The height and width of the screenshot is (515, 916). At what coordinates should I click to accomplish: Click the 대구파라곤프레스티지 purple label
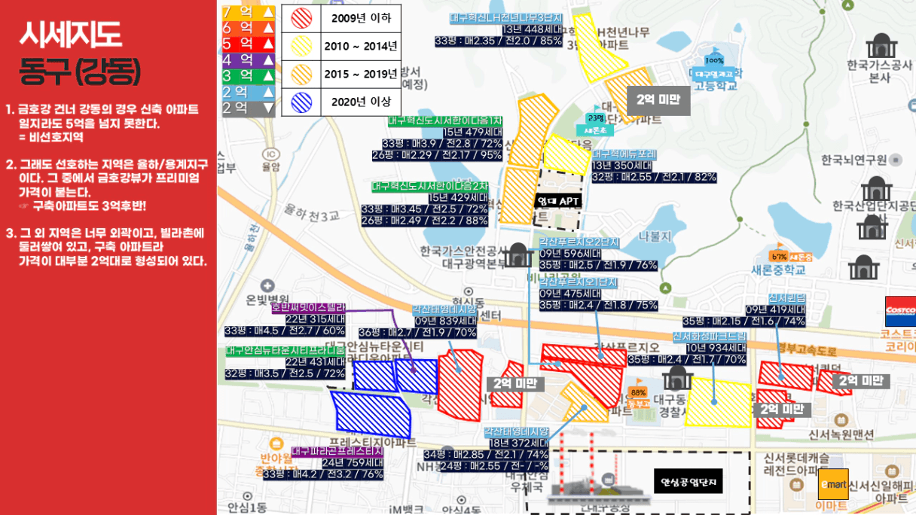337,451
